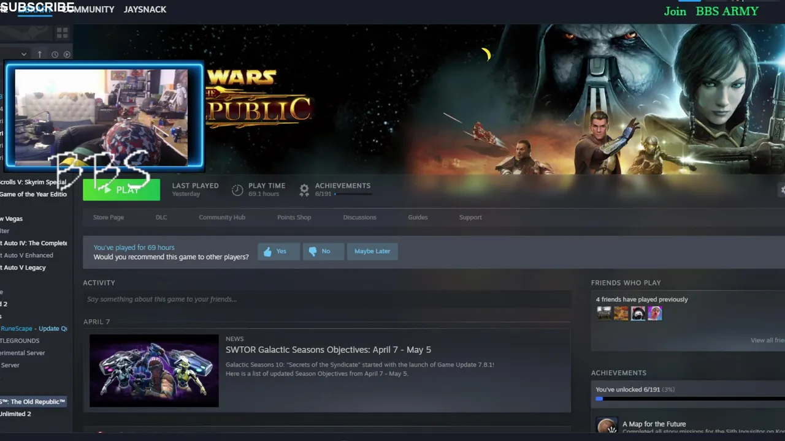This screenshot has width=785, height=441.
Task: Select The Old Republic library entry
Action: [33, 402]
